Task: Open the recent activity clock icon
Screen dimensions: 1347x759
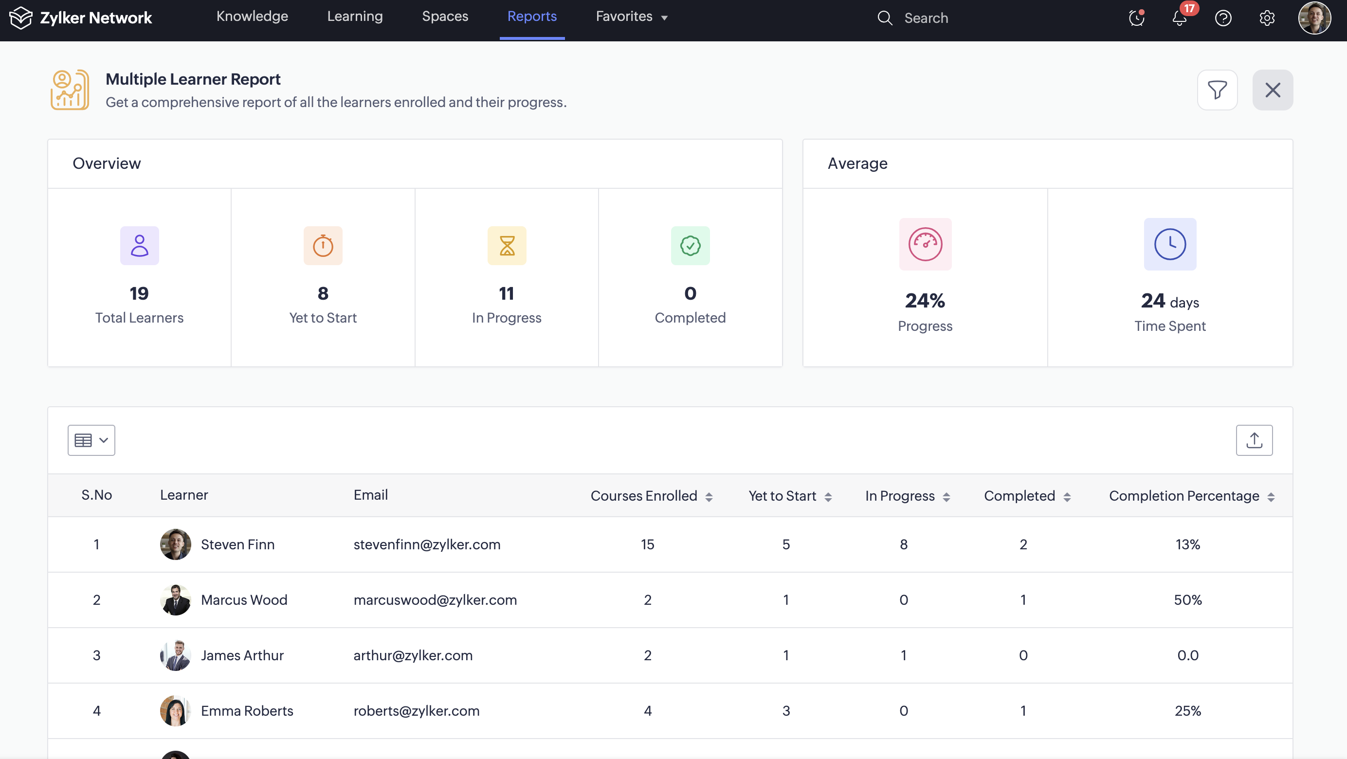Action: 1136,18
